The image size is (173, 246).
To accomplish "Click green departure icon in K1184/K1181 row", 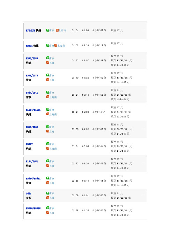I will 48,109.
